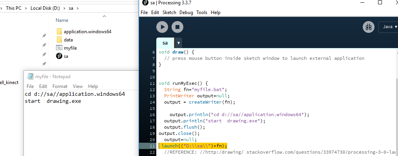Click line number 21 in the gutter
This screenshot has height=156, width=398.
click(152, 146)
